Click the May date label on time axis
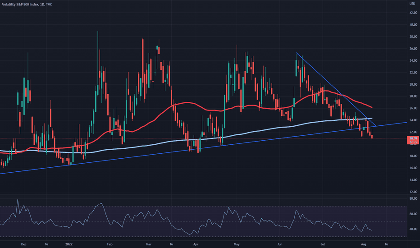The width and height of the screenshot is (420, 248). (237, 244)
